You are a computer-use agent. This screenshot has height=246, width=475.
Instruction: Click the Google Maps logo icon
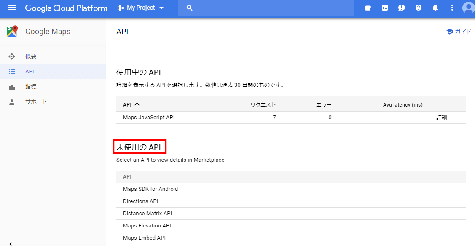pyautogui.click(x=12, y=32)
